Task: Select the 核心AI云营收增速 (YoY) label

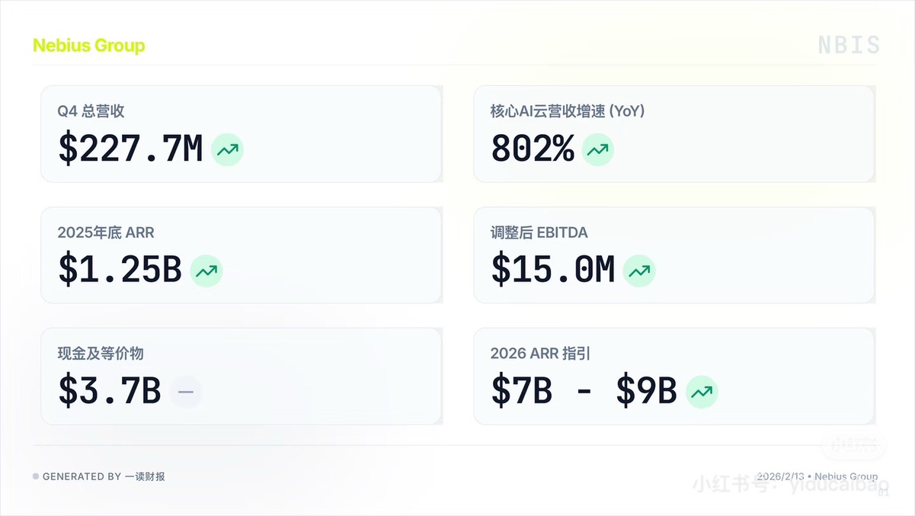Action: pyautogui.click(x=568, y=111)
